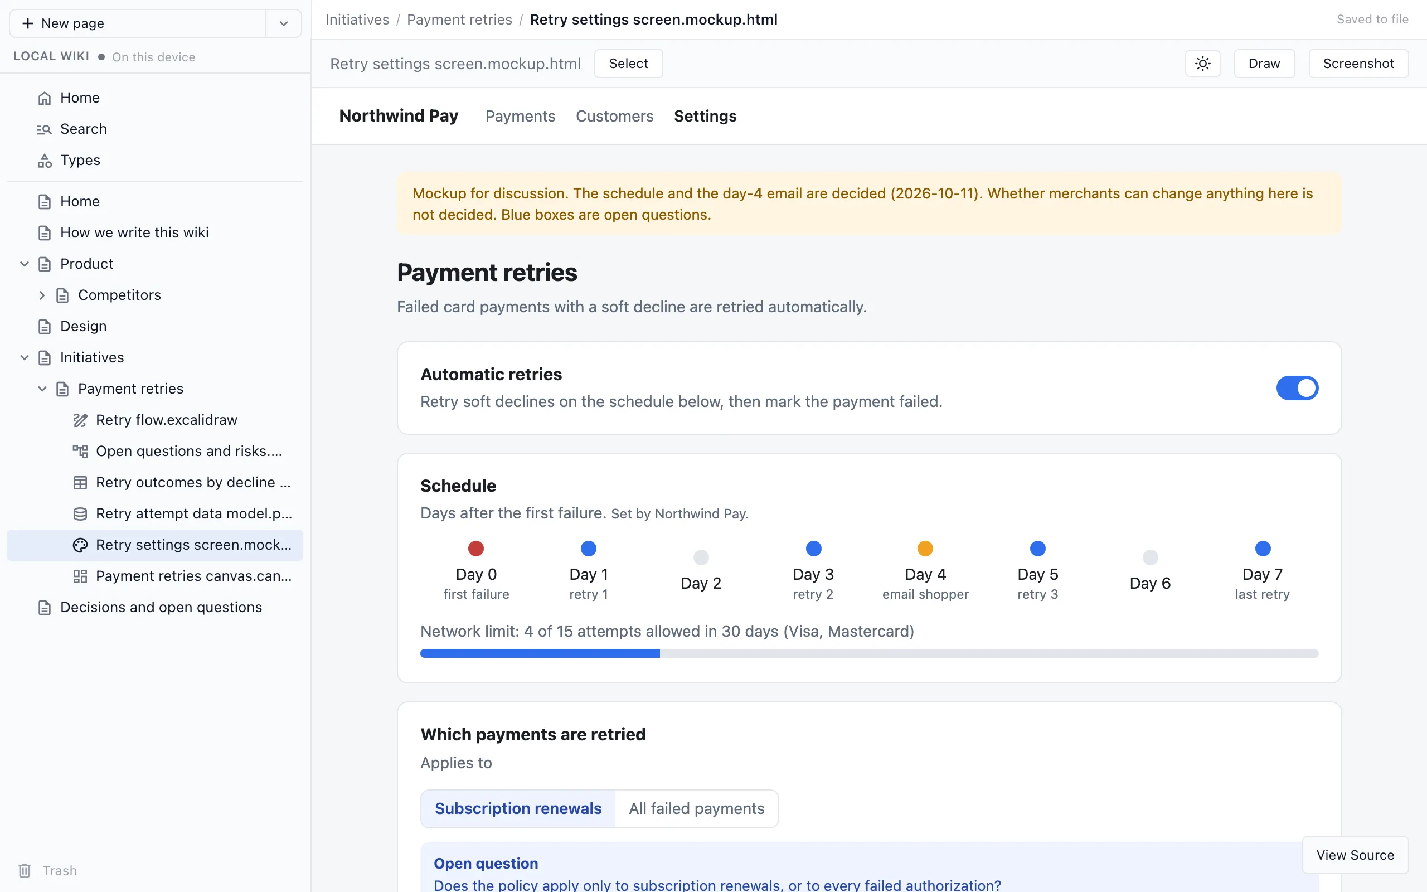
Task: Click the Product page document icon
Action: 44,264
